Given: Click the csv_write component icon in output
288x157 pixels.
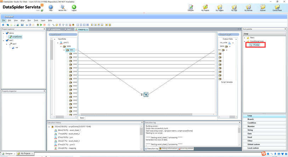Looking at the screenshot, I should (230, 43).
